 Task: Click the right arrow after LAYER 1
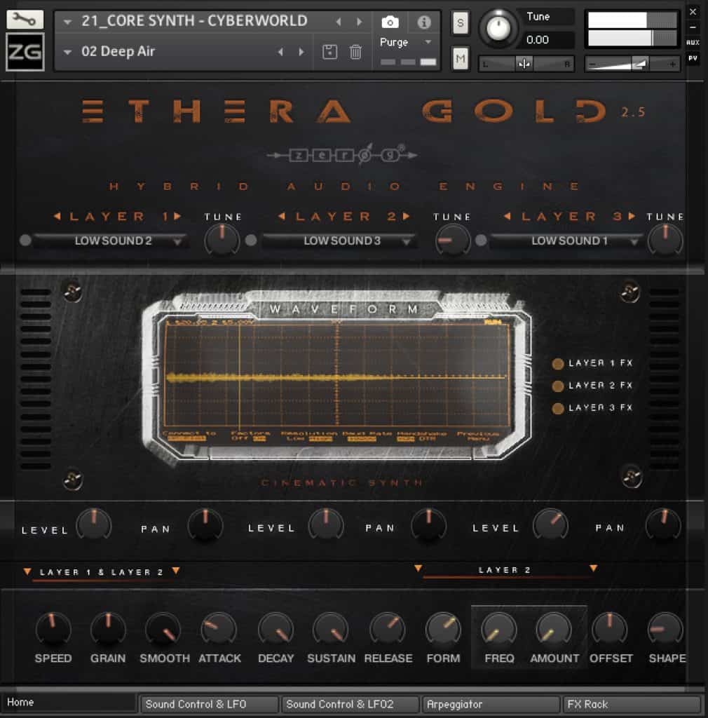(x=177, y=216)
